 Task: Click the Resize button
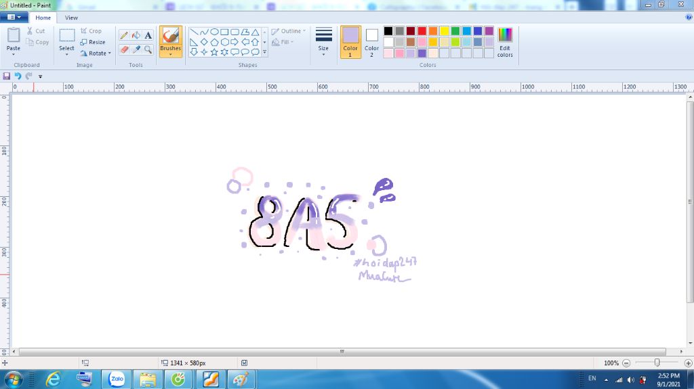point(93,42)
